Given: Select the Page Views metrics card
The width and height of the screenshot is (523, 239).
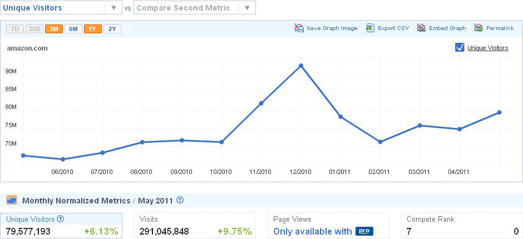Looking at the screenshot, I should point(328,226).
